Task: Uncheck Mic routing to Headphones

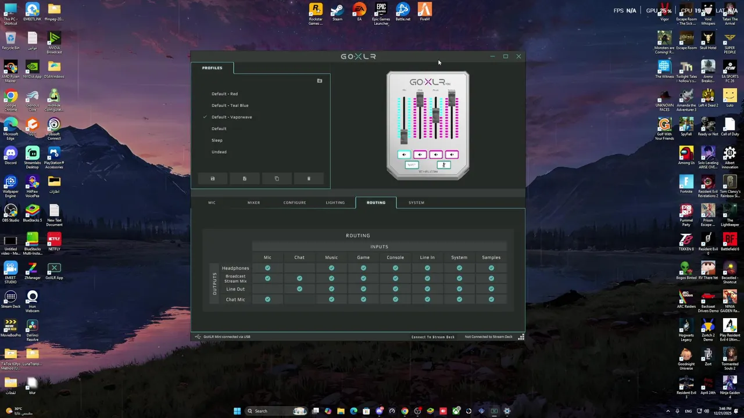Action: click(x=267, y=268)
